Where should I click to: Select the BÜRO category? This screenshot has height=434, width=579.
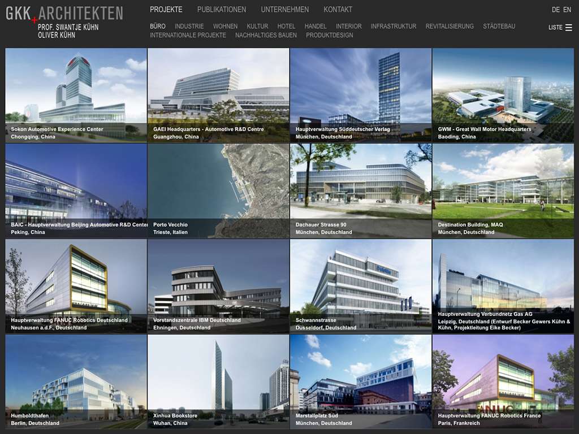(158, 26)
